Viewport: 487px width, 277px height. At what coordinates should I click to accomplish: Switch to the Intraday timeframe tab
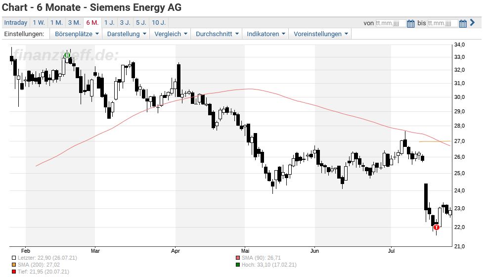coord(15,23)
